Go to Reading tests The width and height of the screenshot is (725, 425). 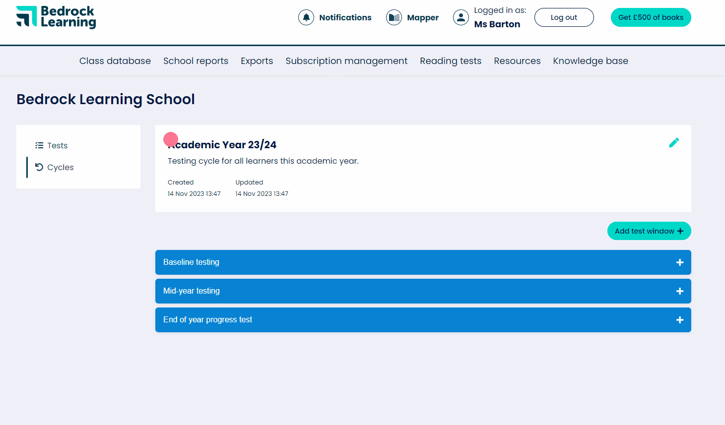pos(450,61)
